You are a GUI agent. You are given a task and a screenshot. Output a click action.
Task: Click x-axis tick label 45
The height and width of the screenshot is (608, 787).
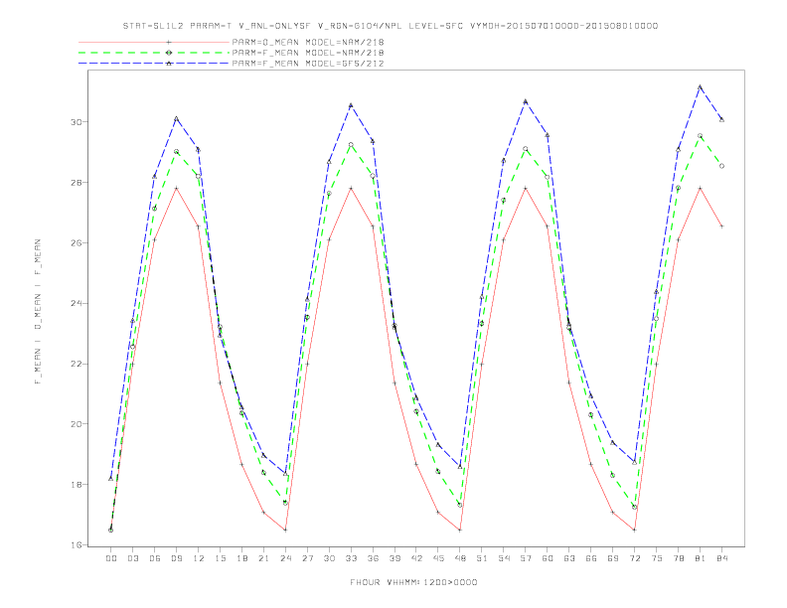click(x=438, y=558)
